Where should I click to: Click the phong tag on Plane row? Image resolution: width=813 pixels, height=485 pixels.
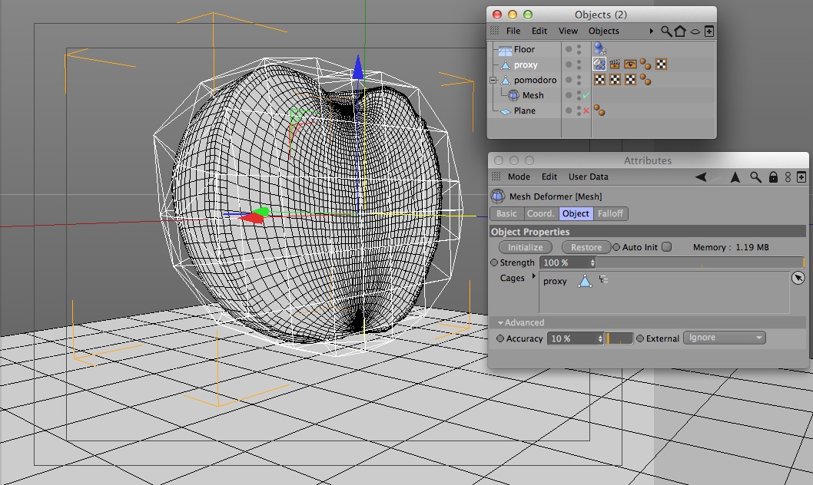[x=599, y=111]
